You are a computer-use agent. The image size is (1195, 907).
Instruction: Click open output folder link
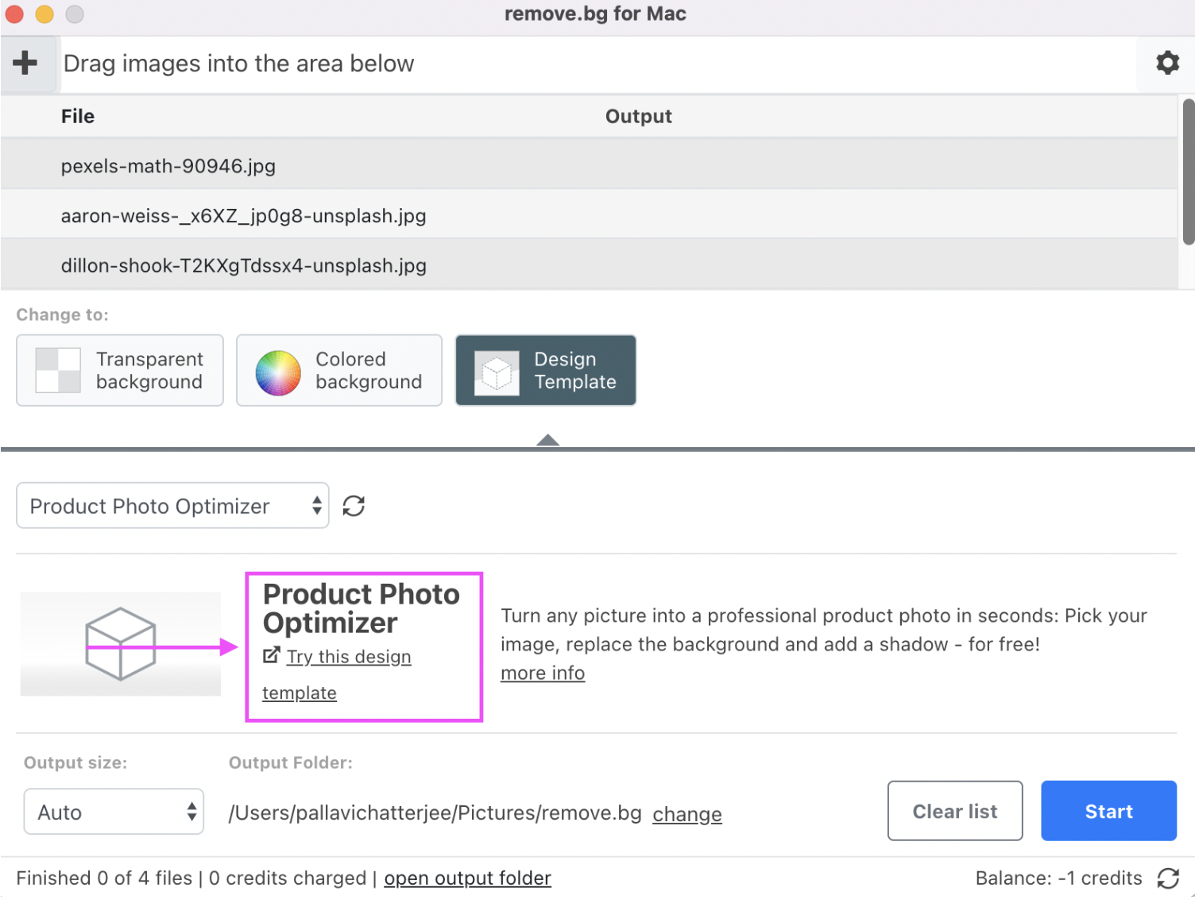click(467, 878)
